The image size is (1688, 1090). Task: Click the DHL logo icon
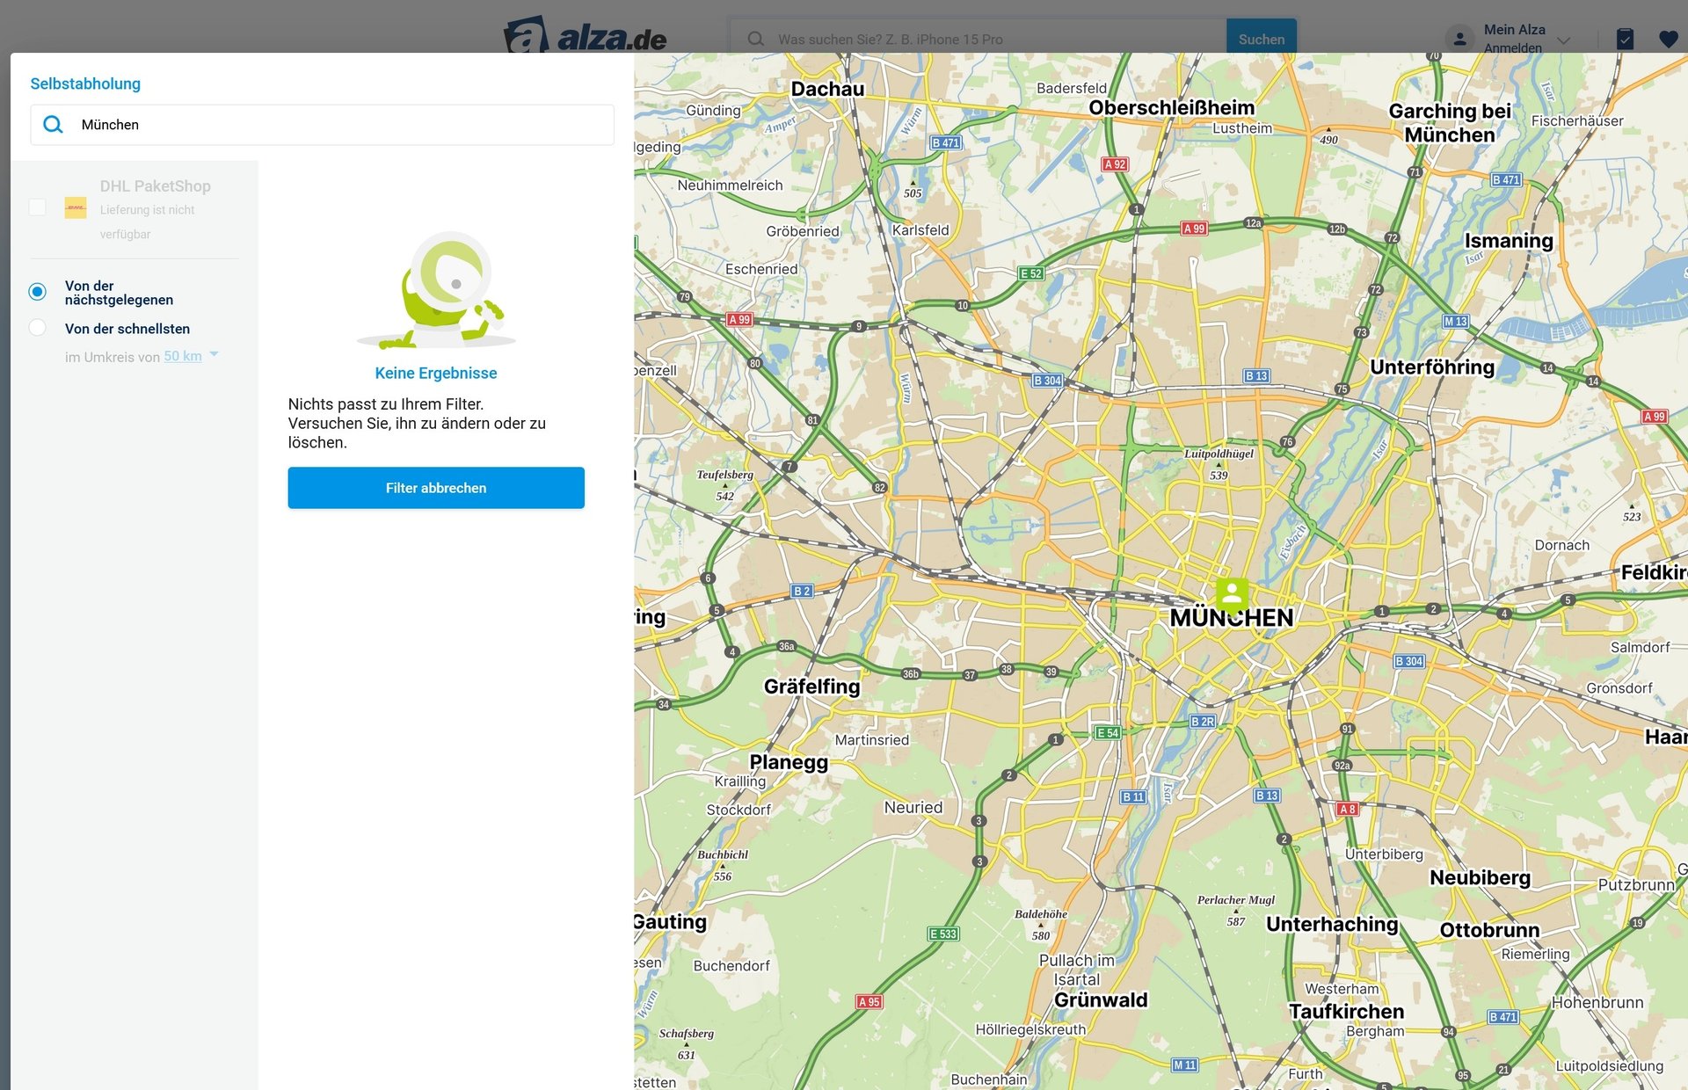pos(76,208)
